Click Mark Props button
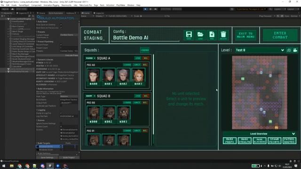This screenshot has height=169, width=301. (x=230, y=141)
